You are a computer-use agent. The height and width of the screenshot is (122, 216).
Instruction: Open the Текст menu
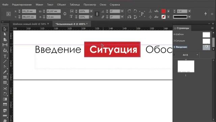click(x=50, y=4)
